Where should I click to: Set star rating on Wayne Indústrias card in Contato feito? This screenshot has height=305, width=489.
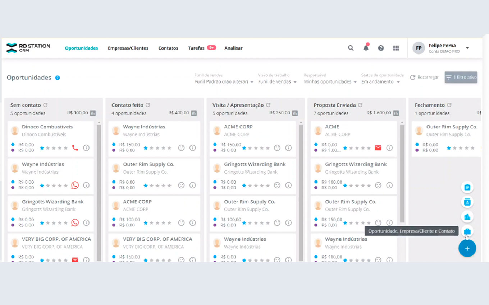click(x=157, y=148)
